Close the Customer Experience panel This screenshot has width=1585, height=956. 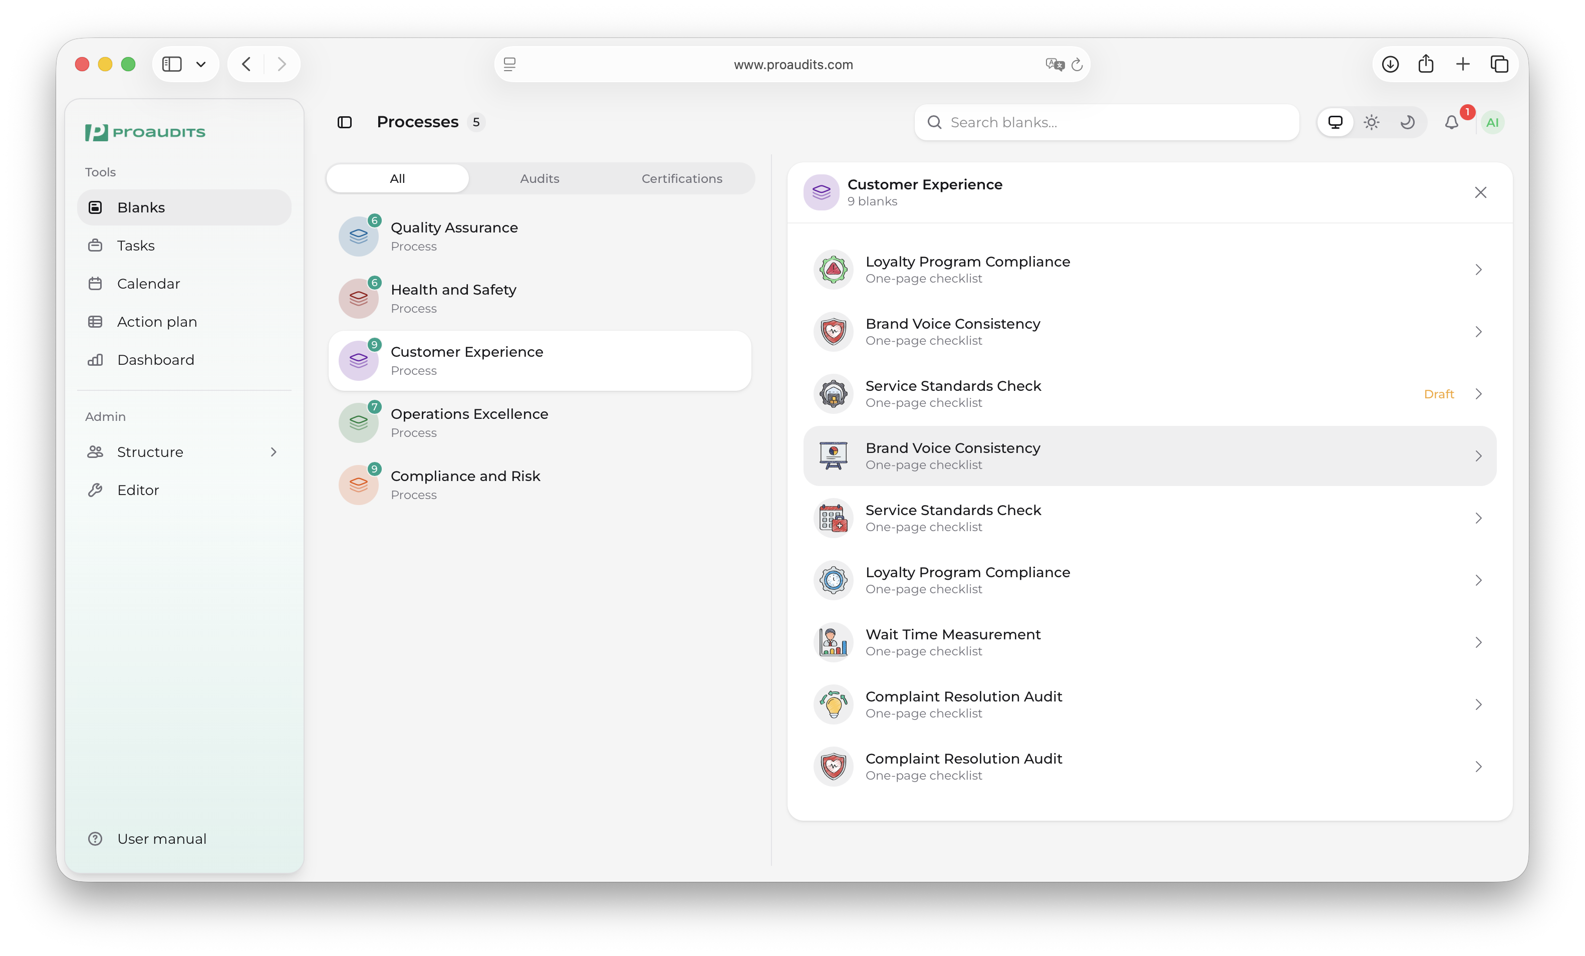1480,192
